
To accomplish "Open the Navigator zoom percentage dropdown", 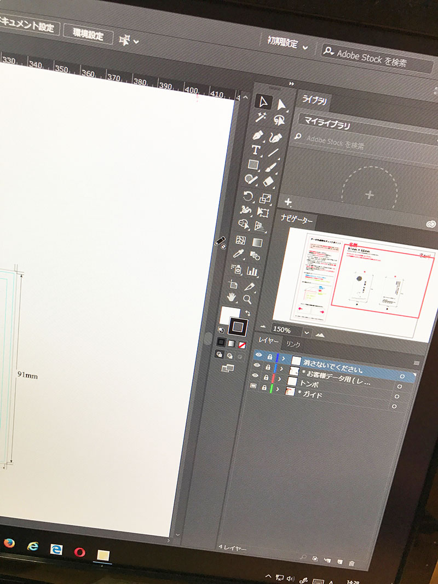I will coord(307,332).
